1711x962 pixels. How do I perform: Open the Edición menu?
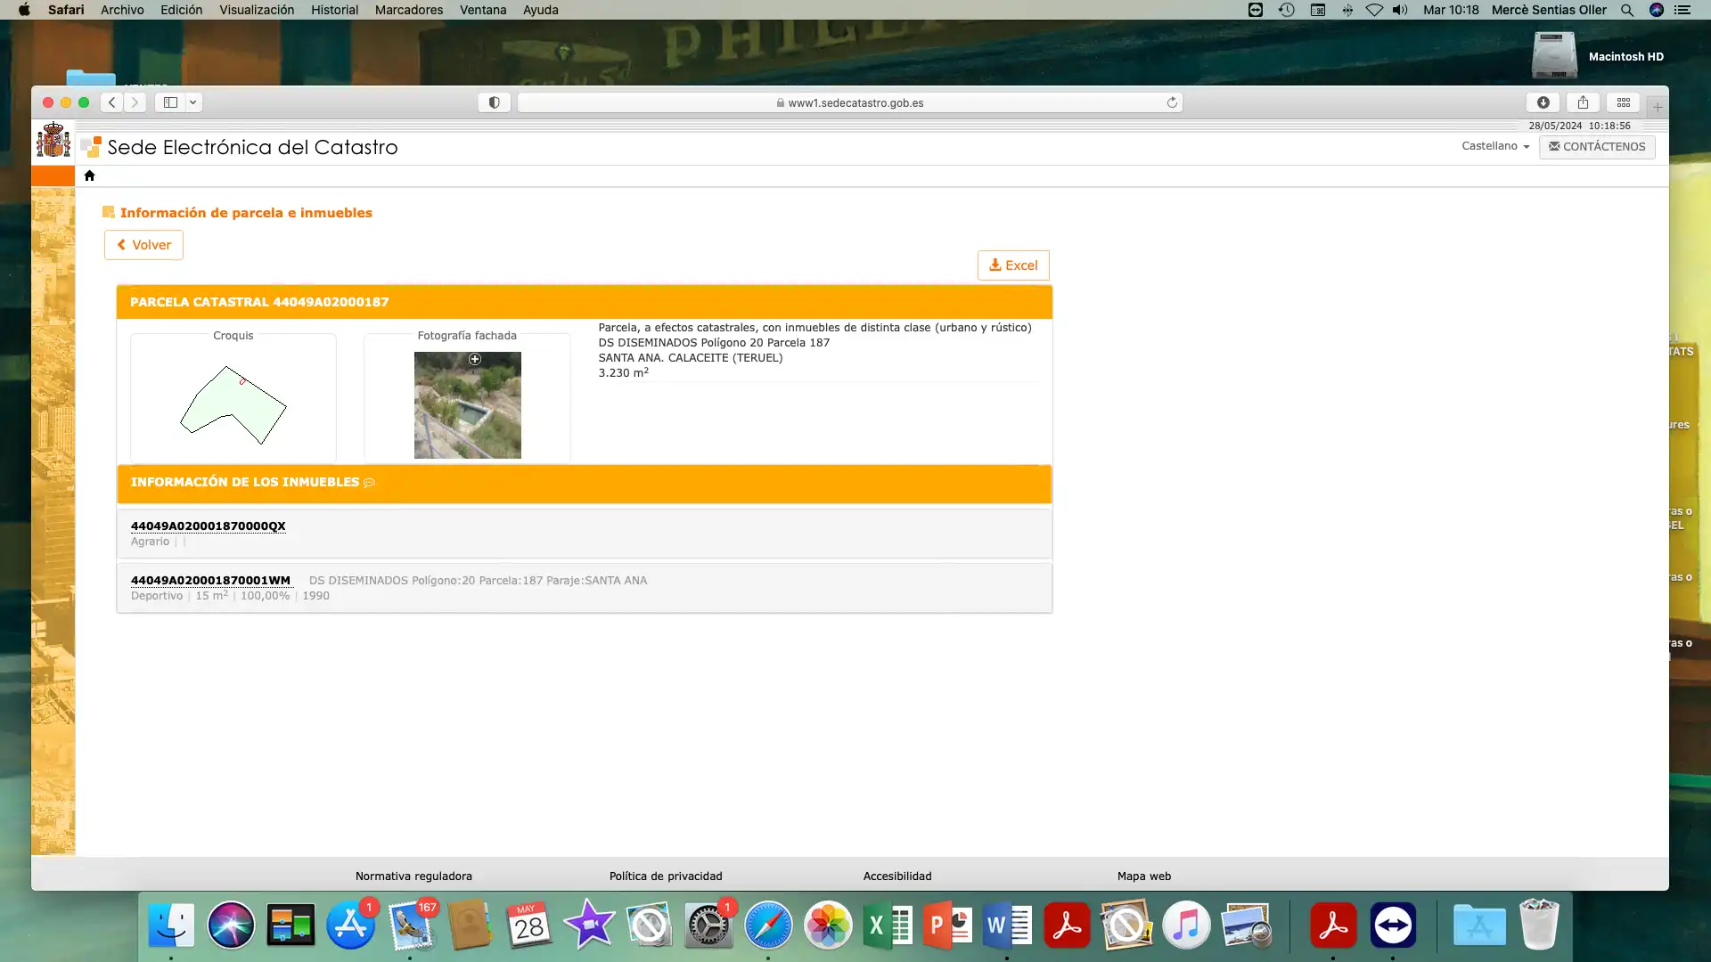(x=181, y=10)
